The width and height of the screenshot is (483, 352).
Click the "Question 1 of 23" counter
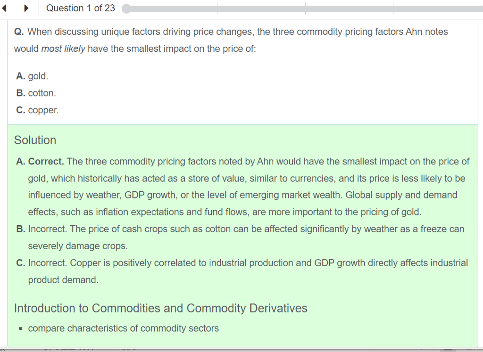(80, 8)
